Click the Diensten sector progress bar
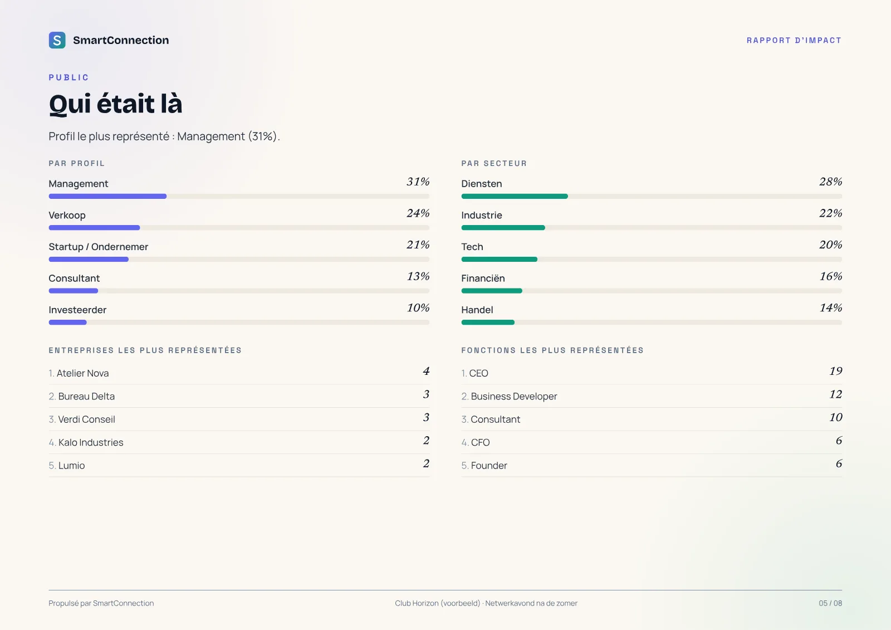 (652, 196)
